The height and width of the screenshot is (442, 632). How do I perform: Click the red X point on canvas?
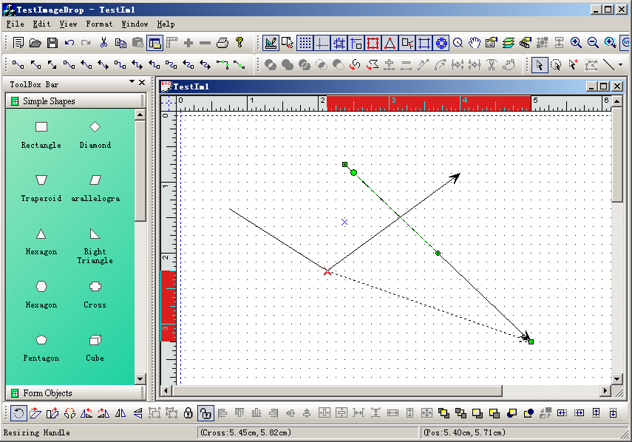coord(327,271)
